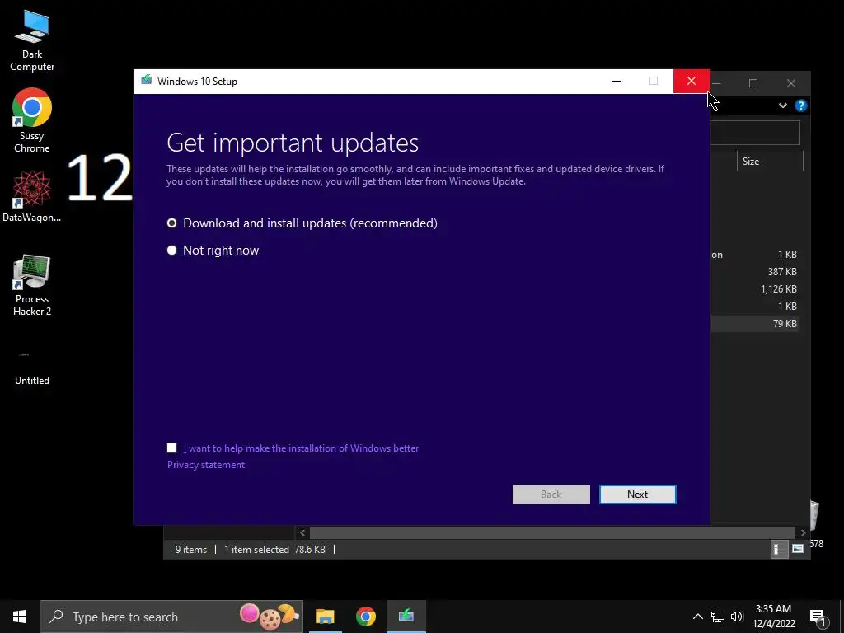Expand the File Explorer ribbon chevron
Viewport: 844px width, 633px height.
(783, 105)
